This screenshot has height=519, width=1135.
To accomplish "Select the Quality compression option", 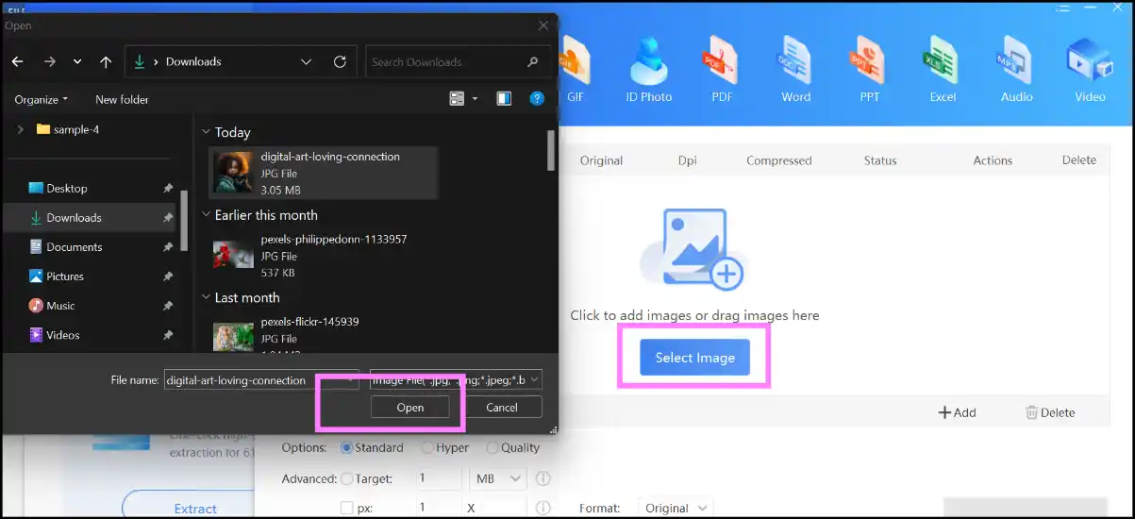I will (513, 447).
